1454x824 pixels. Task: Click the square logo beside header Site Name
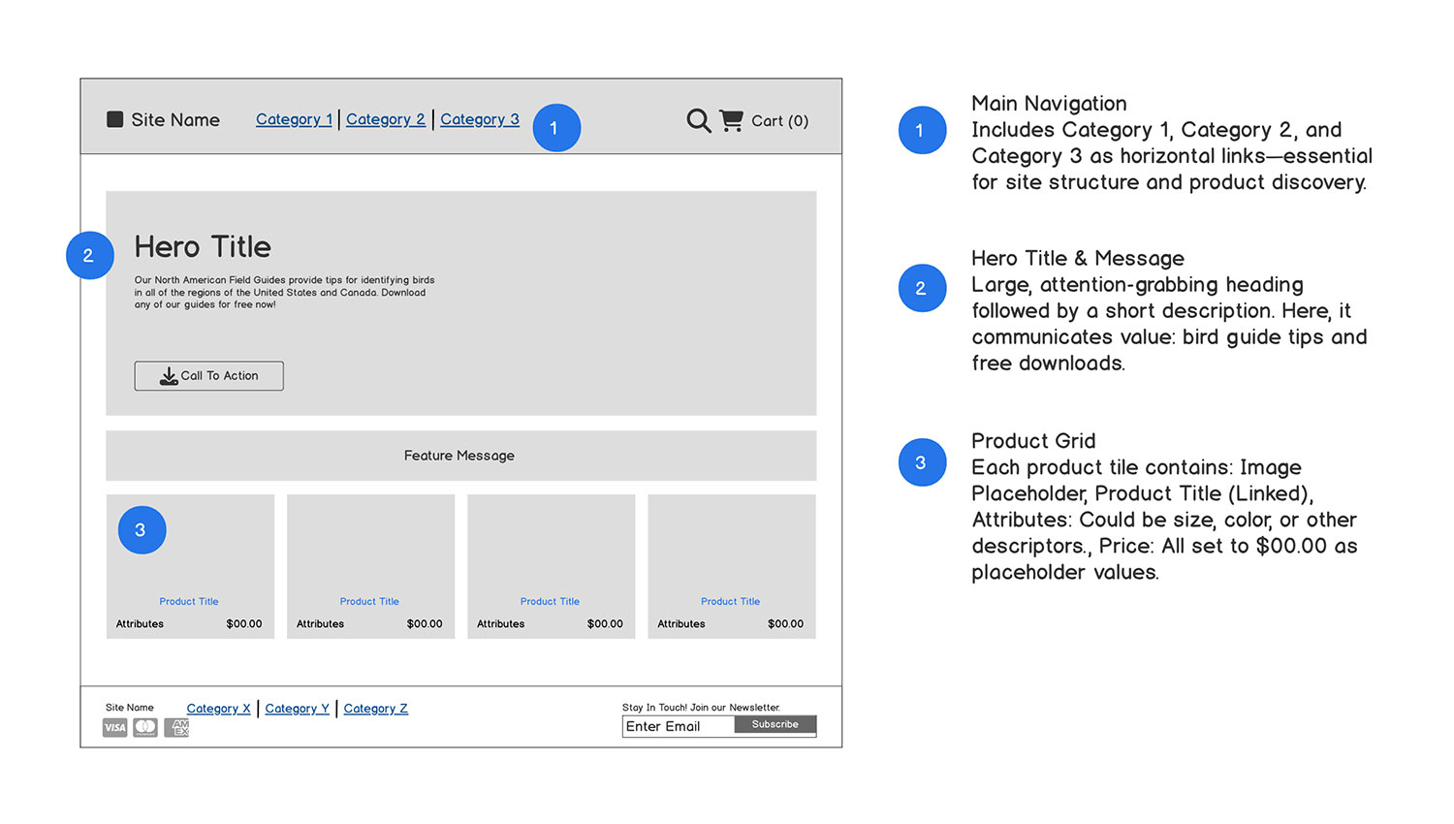tap(114, 119)
